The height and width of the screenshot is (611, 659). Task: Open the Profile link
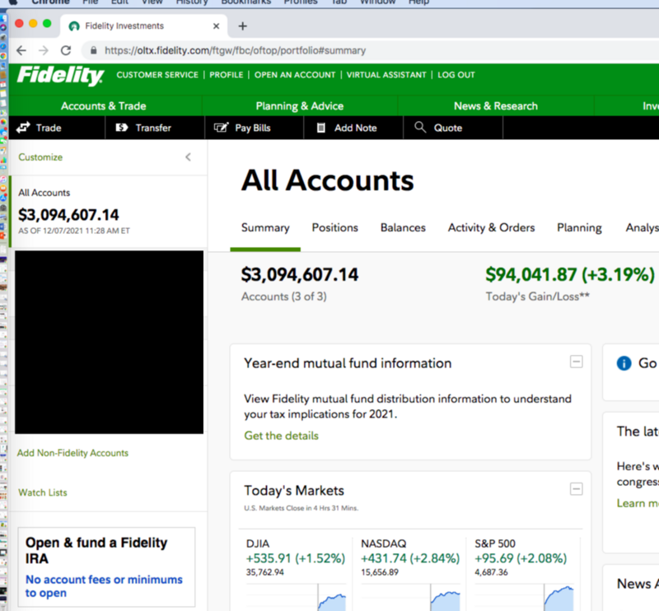point(226,75)
